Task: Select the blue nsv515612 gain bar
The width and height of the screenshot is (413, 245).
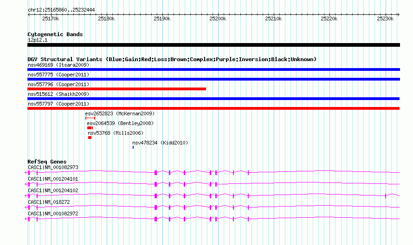Action: 213,99
